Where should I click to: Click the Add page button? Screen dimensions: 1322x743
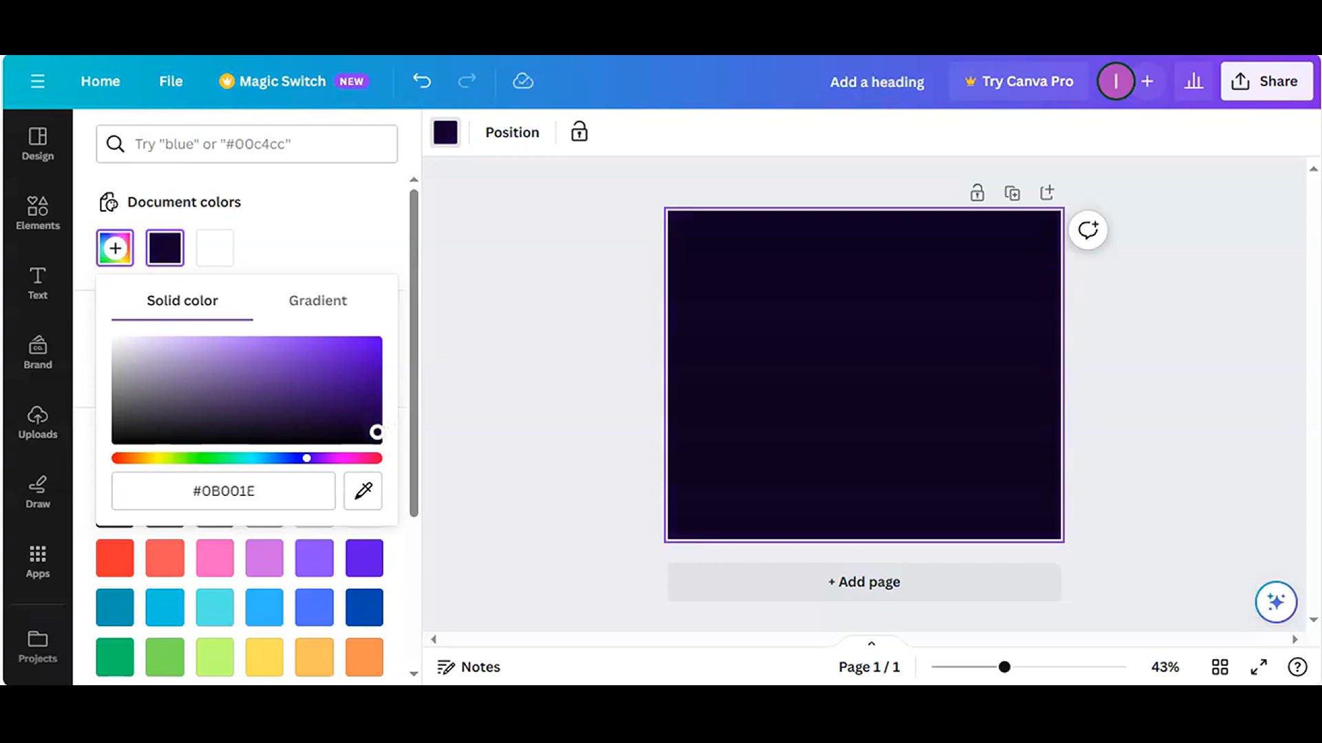tap(864, 582)
